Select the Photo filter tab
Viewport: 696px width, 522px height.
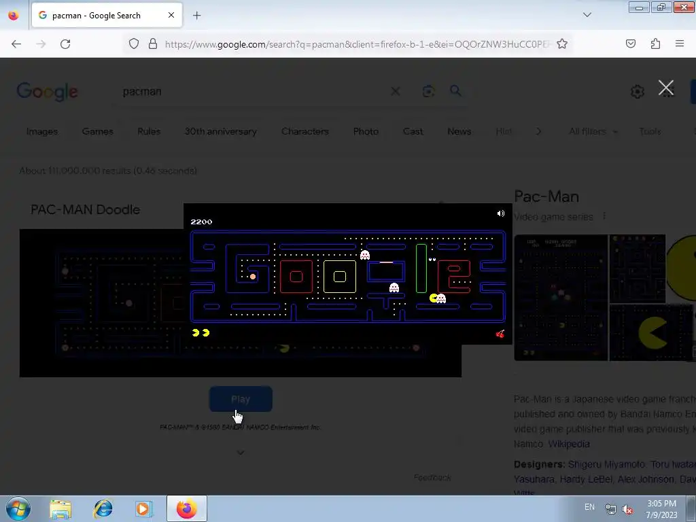[366, 131]
